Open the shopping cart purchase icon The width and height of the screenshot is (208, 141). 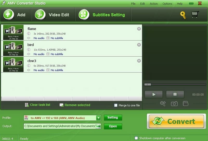tap(195, 15)
